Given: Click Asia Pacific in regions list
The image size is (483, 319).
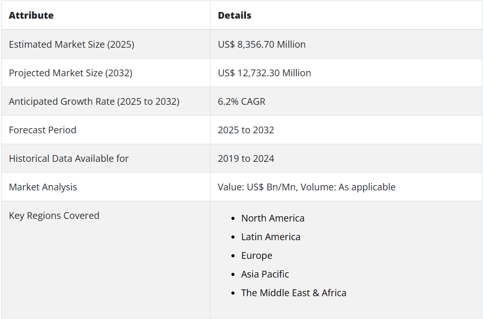Looking at the screenshot, I should point(265,274).
